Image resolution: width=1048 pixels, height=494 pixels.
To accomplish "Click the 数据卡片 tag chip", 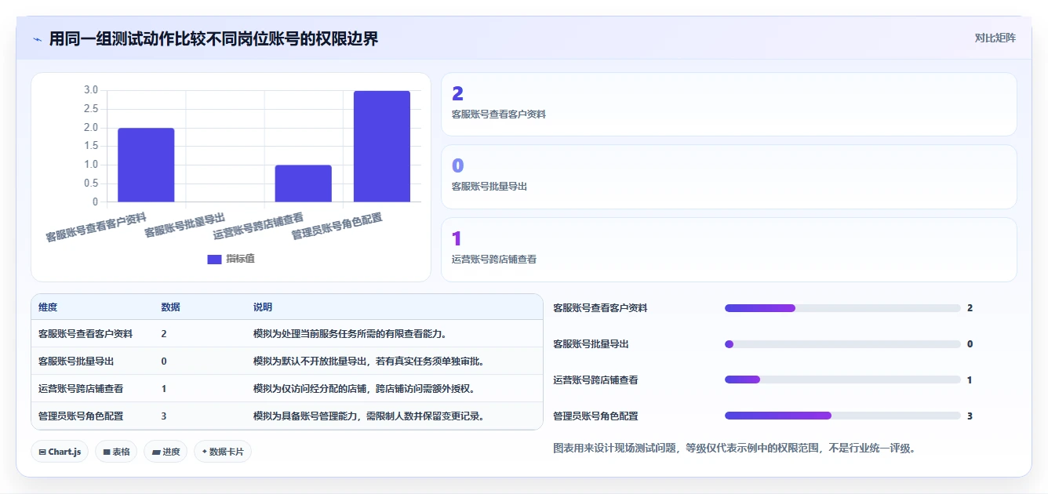I will 223,452.
